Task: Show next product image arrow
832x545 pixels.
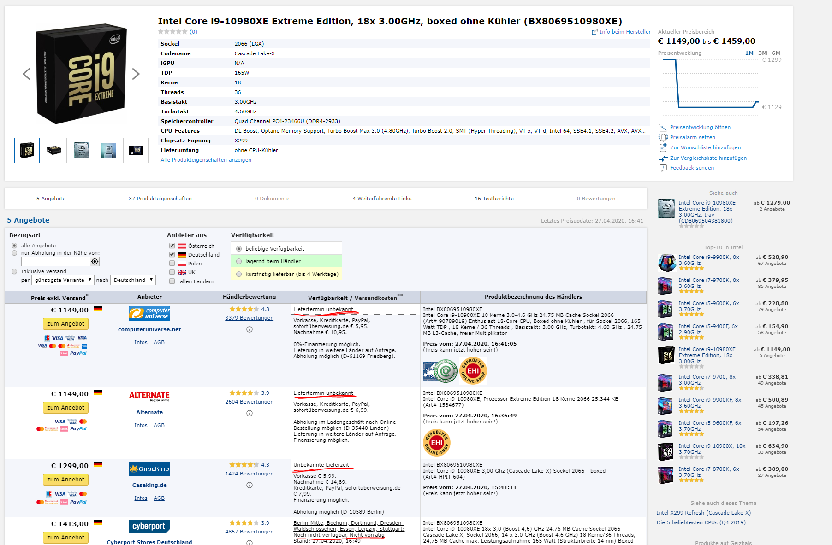Action: coord(136,74)
